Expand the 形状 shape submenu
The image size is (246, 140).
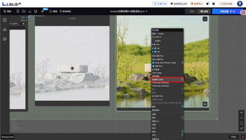pos(167,135)
